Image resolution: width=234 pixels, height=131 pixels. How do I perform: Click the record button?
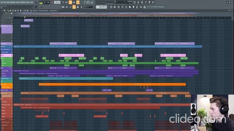coord(52,3)
